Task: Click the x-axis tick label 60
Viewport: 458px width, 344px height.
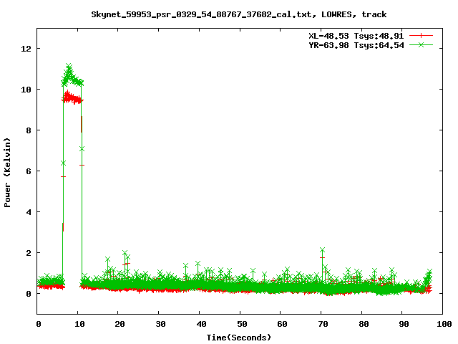Action: click(x=282, y=324)
